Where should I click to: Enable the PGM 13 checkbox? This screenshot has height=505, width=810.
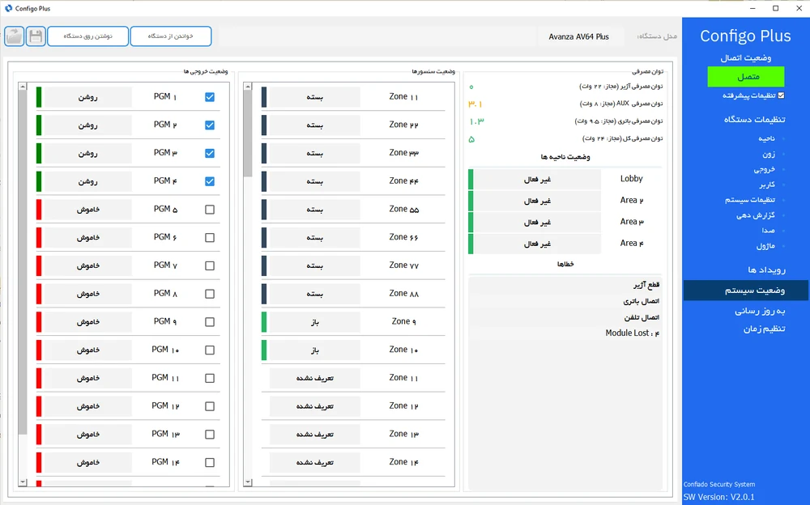pyautogui.click(x=210, y=435)
